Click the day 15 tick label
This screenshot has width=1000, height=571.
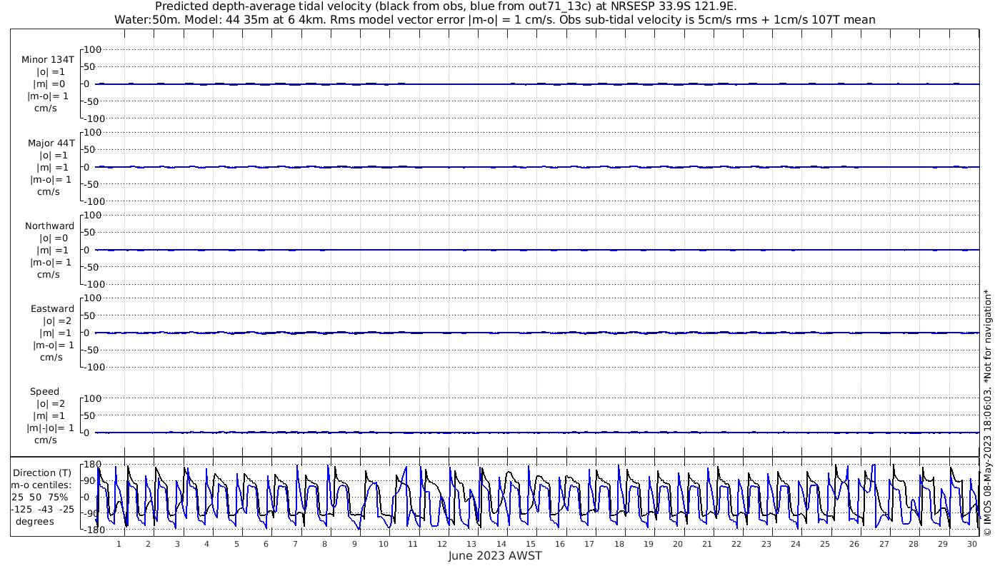point(531,544)
